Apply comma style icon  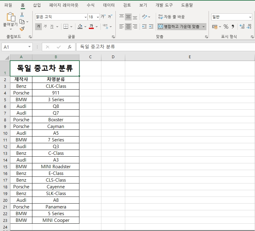coord(233,27)
